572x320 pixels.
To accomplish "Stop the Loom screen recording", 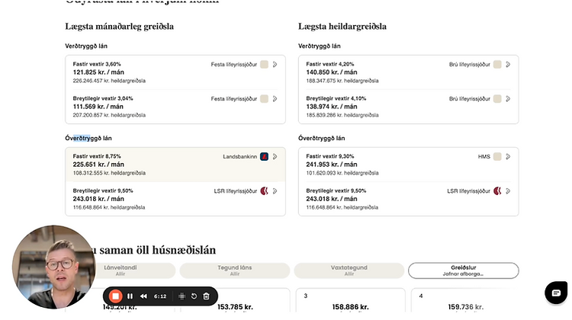I will click(115, 296).
